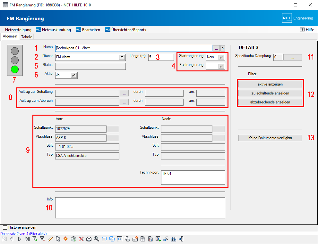Viewport: 318px width, 244px height.
Task: Open the Dienst dropdown arrow
Action: [x=122, y=57]
